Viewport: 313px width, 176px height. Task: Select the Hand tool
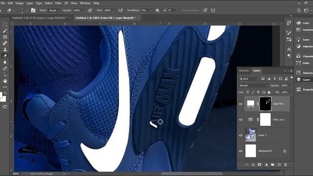click(x=5, y=81)
